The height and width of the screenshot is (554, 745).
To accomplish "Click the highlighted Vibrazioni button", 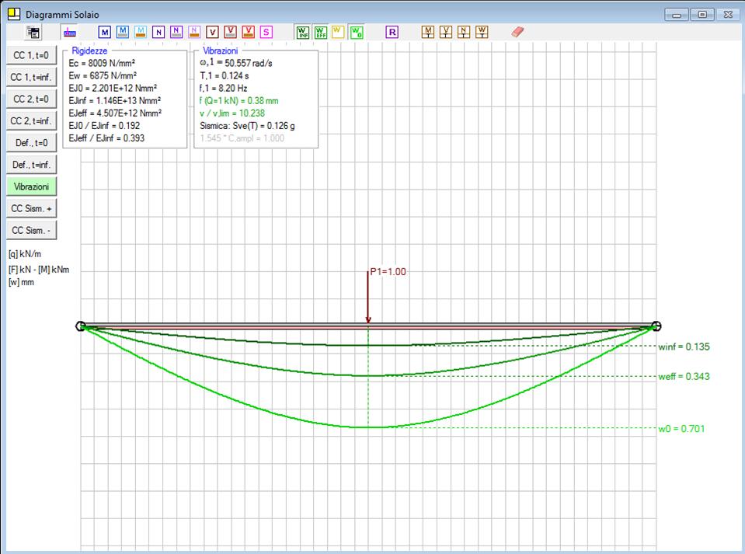I will point(31,187).
